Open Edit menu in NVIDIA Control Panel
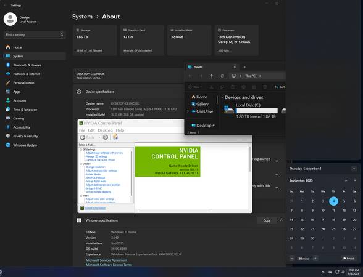The image size is (363, 277). [91, 130]
